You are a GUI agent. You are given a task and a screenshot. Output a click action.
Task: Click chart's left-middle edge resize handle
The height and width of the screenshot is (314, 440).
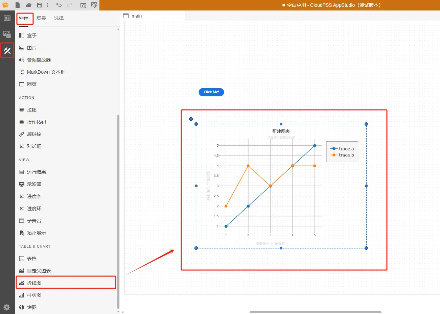[x=196, y=186]
